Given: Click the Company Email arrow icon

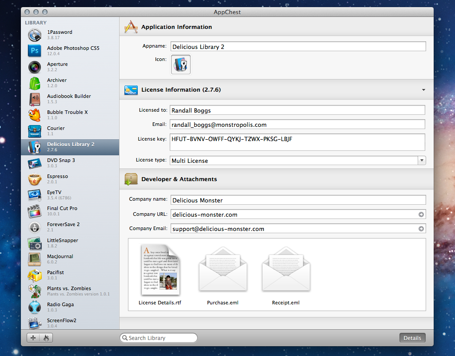Looking at the screenshot, I should point(421,229).
